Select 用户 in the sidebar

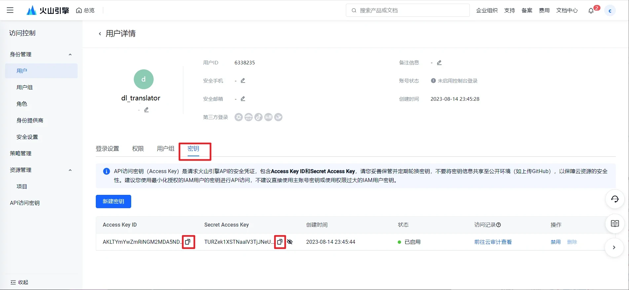(41, 71)
